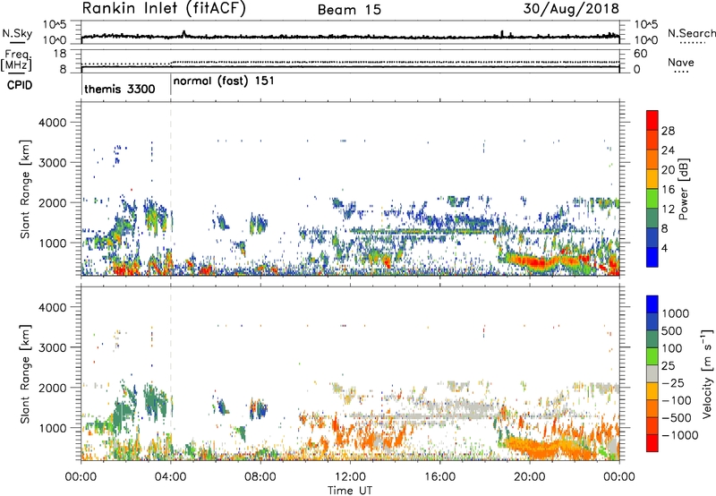Click the 25 label on Velocity colorbar

pyautogui.click(x=668, y=365)
